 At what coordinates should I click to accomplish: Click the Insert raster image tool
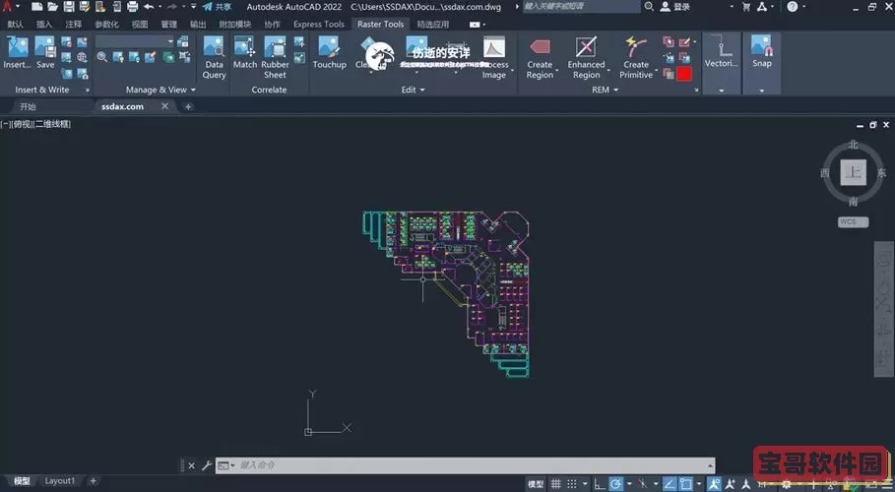(17, 52)
